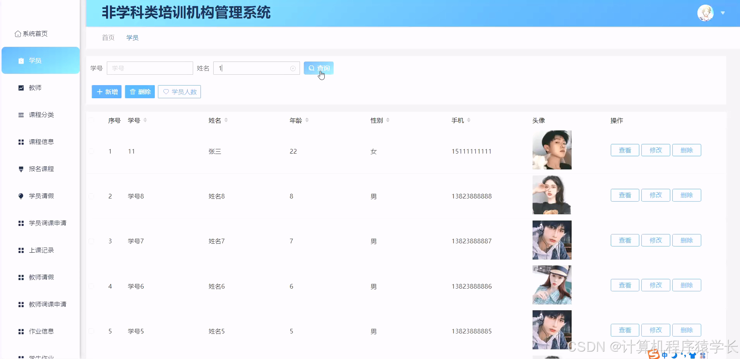Open the 系统首页 home icon in sidebar
The image size is (740, 359).
point(17,34)
